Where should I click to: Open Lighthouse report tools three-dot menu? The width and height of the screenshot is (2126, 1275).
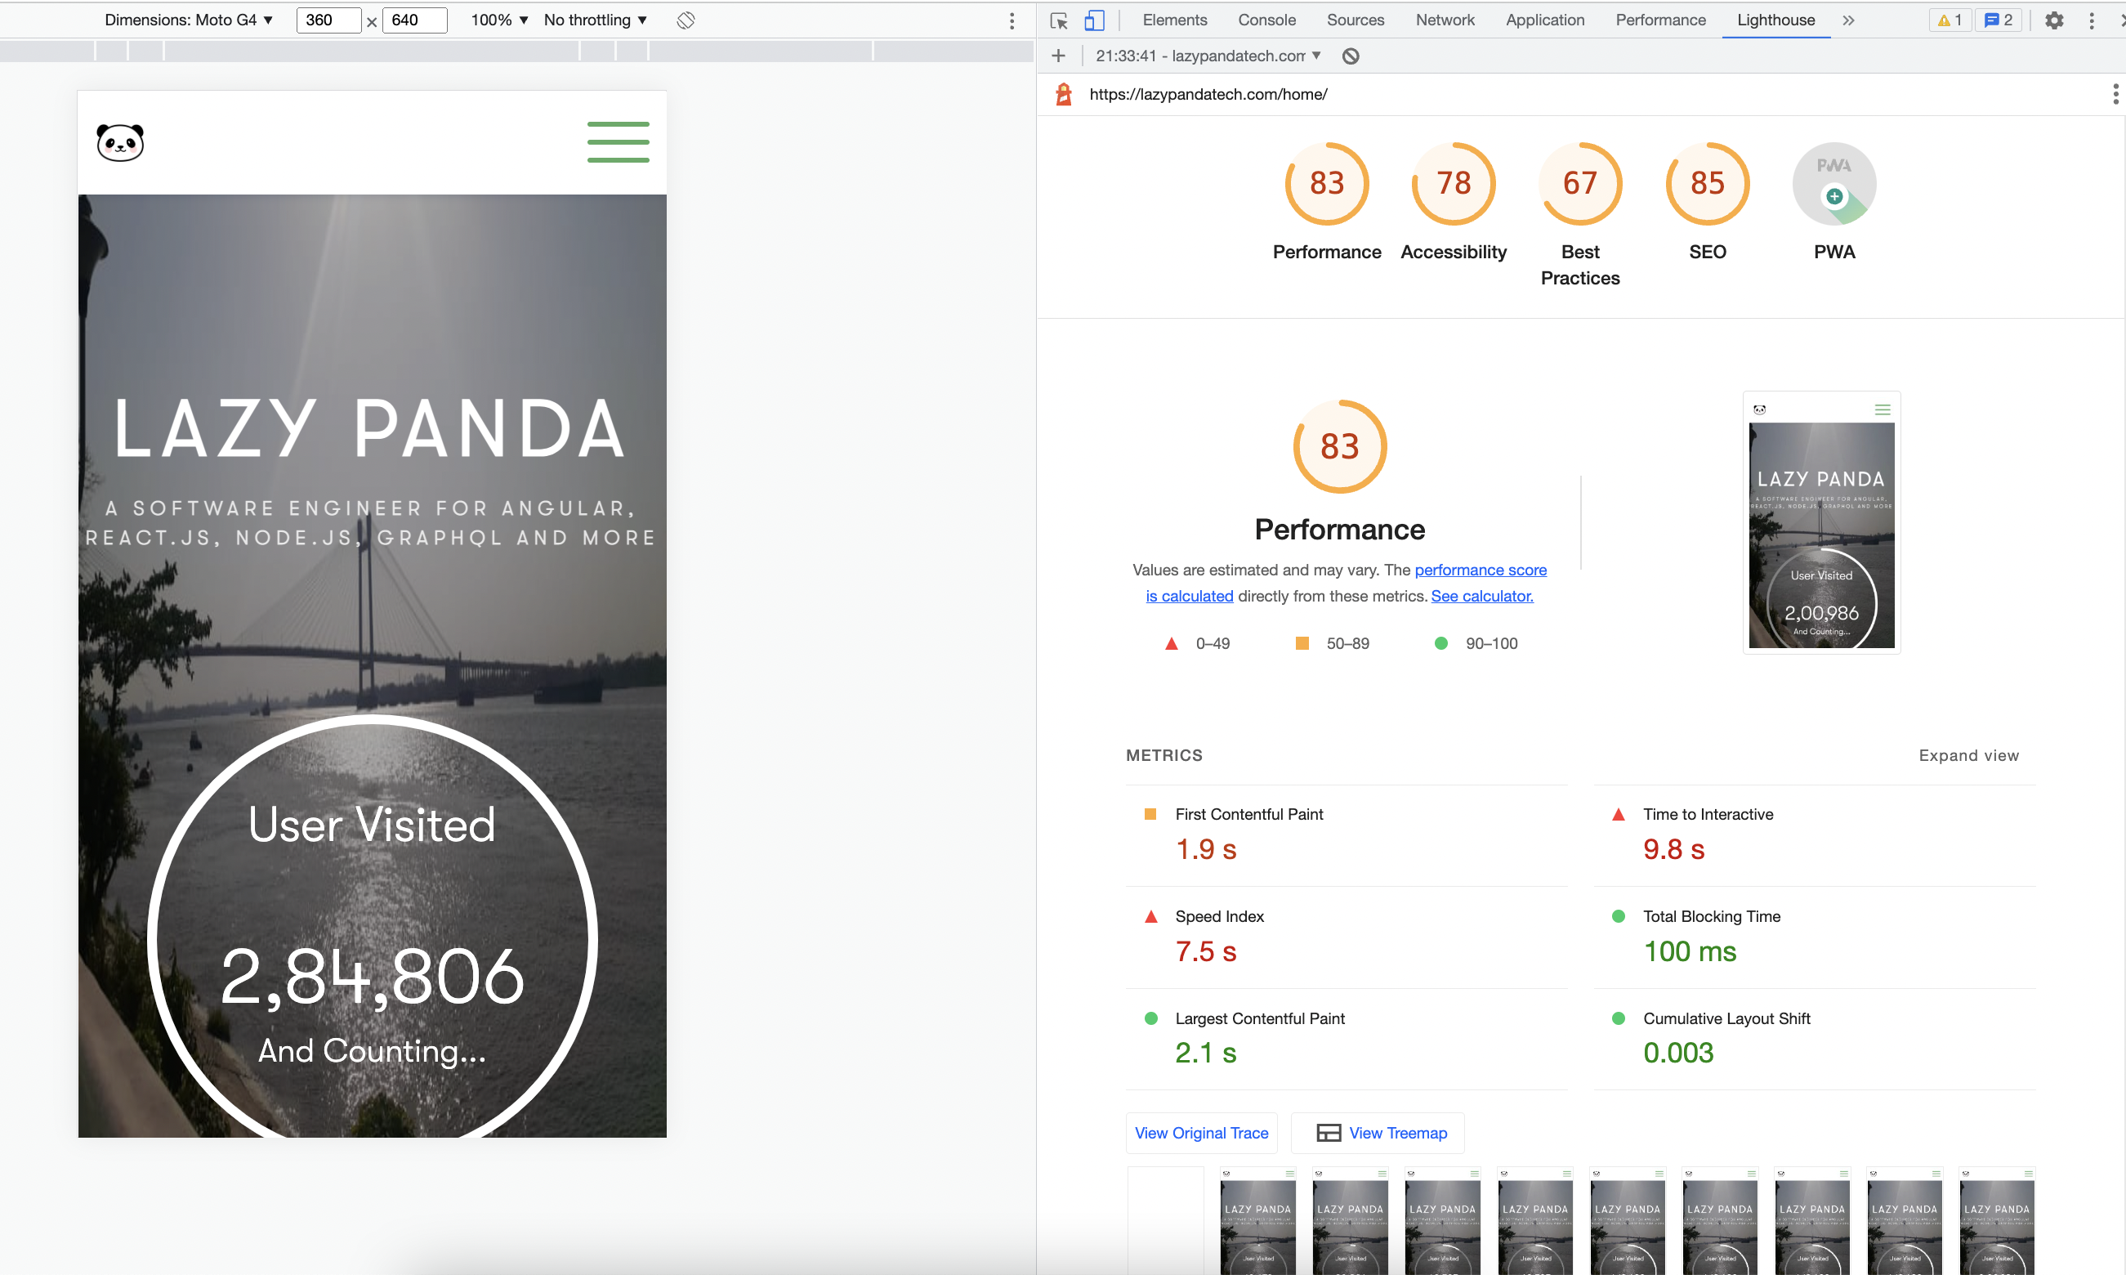[2115, 95]
